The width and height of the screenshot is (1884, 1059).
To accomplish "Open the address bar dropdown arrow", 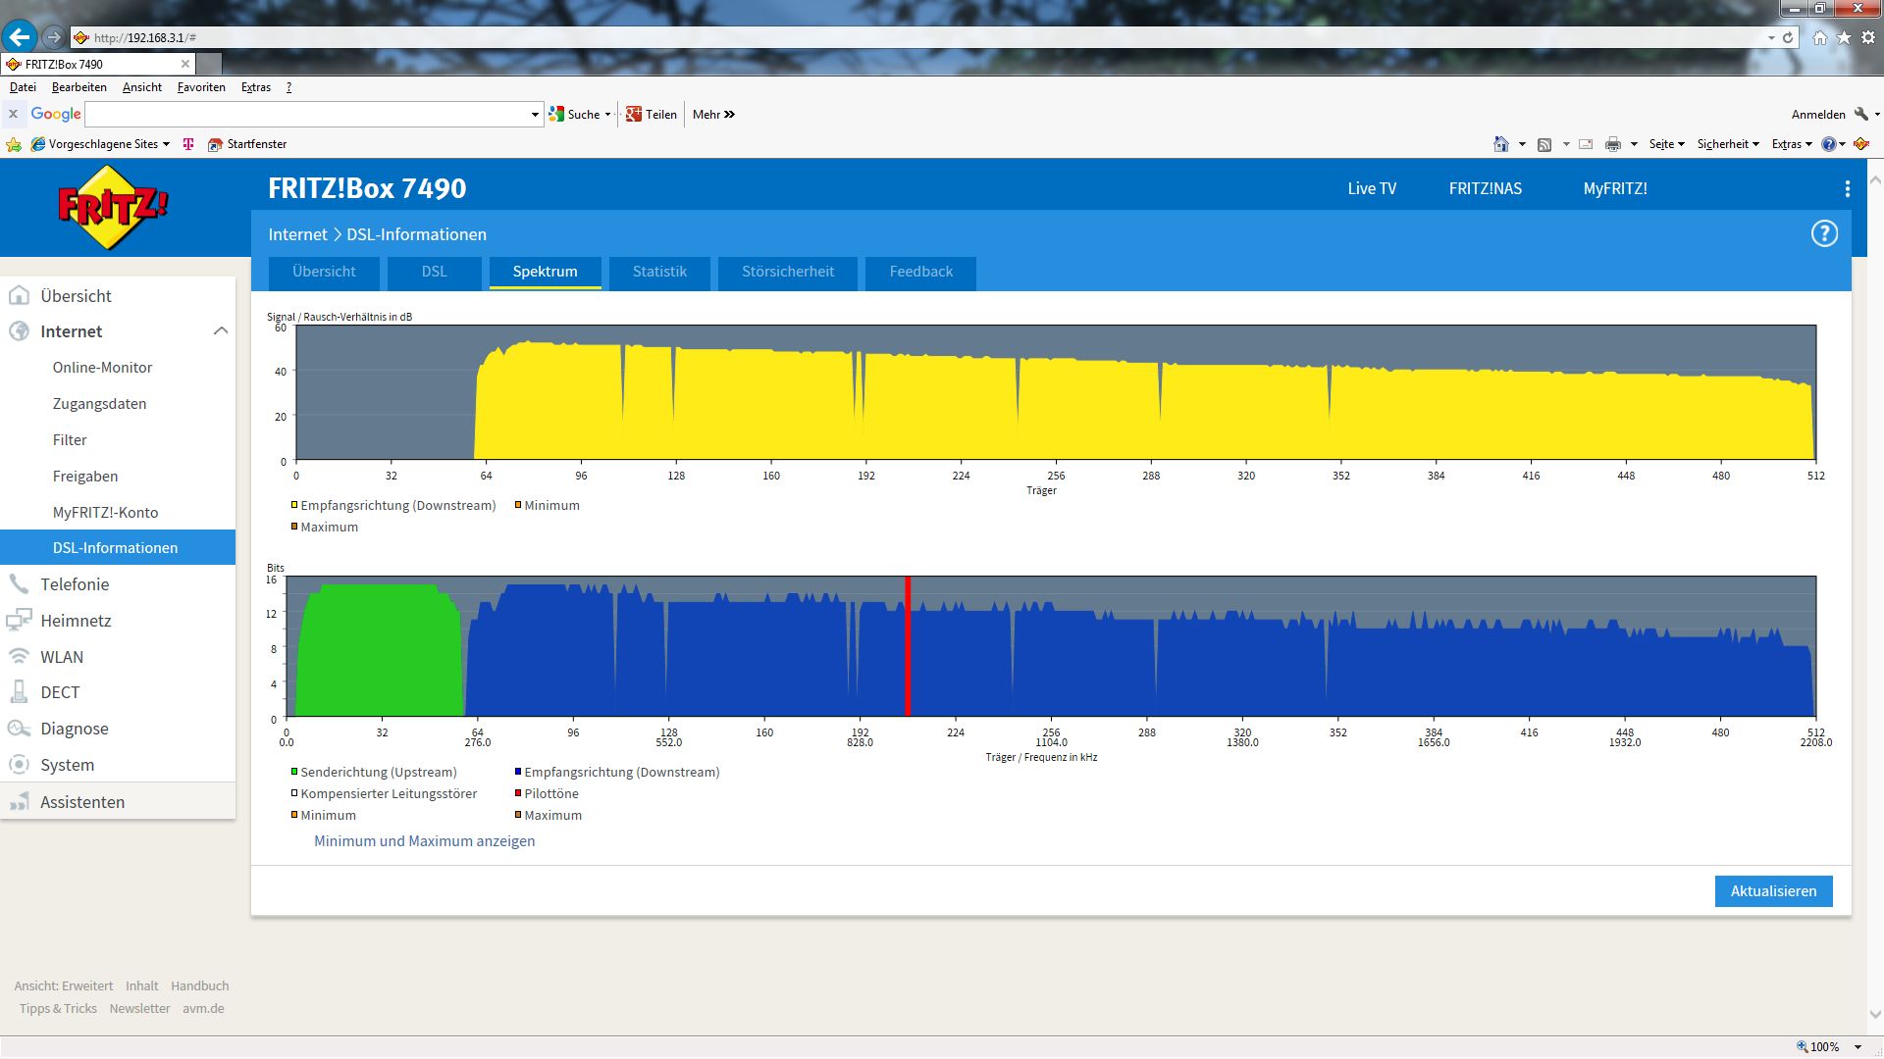I will tap(1771, 37).
